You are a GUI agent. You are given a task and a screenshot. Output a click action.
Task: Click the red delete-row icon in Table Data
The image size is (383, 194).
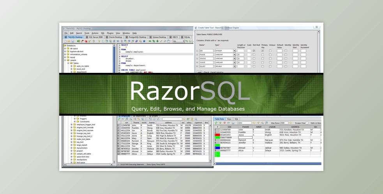click(x=224, y=123)
